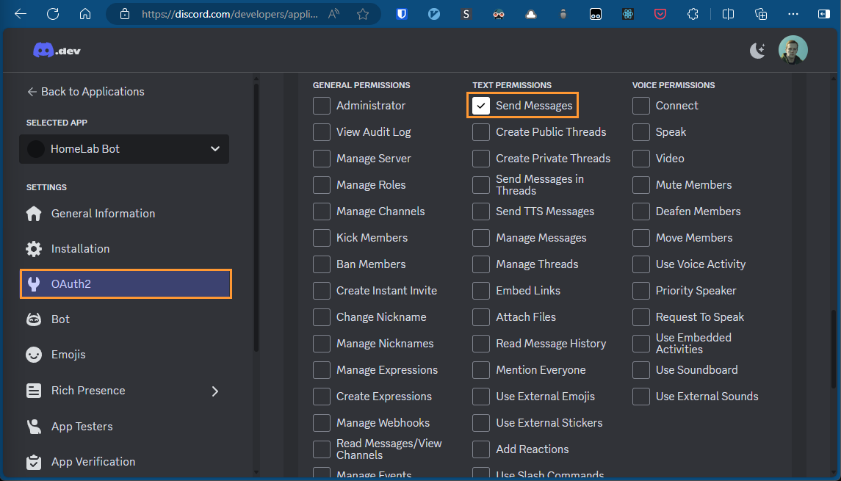Click the Bitwarden extension icon
841x481 pixels.
[x=402, y=14]
